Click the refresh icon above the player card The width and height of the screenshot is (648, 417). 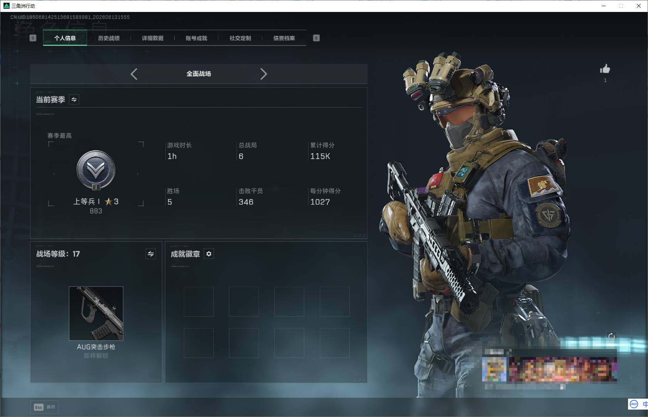(x=611, y=336)
